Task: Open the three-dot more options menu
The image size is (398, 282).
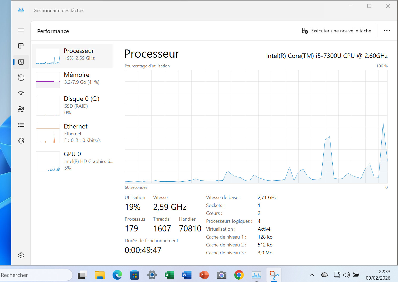Action: tap(387, 31)
